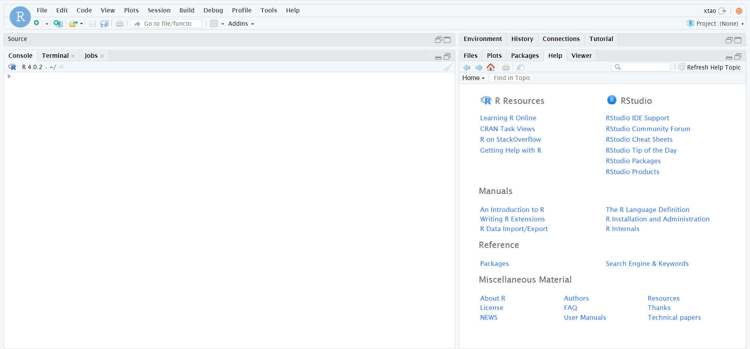Show Help in new window icon
Viewport: 750px width, 349px height.
(x=520, y=67)
